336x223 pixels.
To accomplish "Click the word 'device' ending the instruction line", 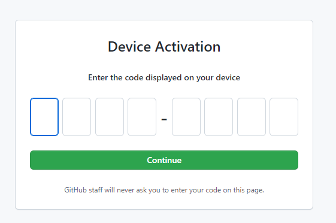I will coord(228,77).
